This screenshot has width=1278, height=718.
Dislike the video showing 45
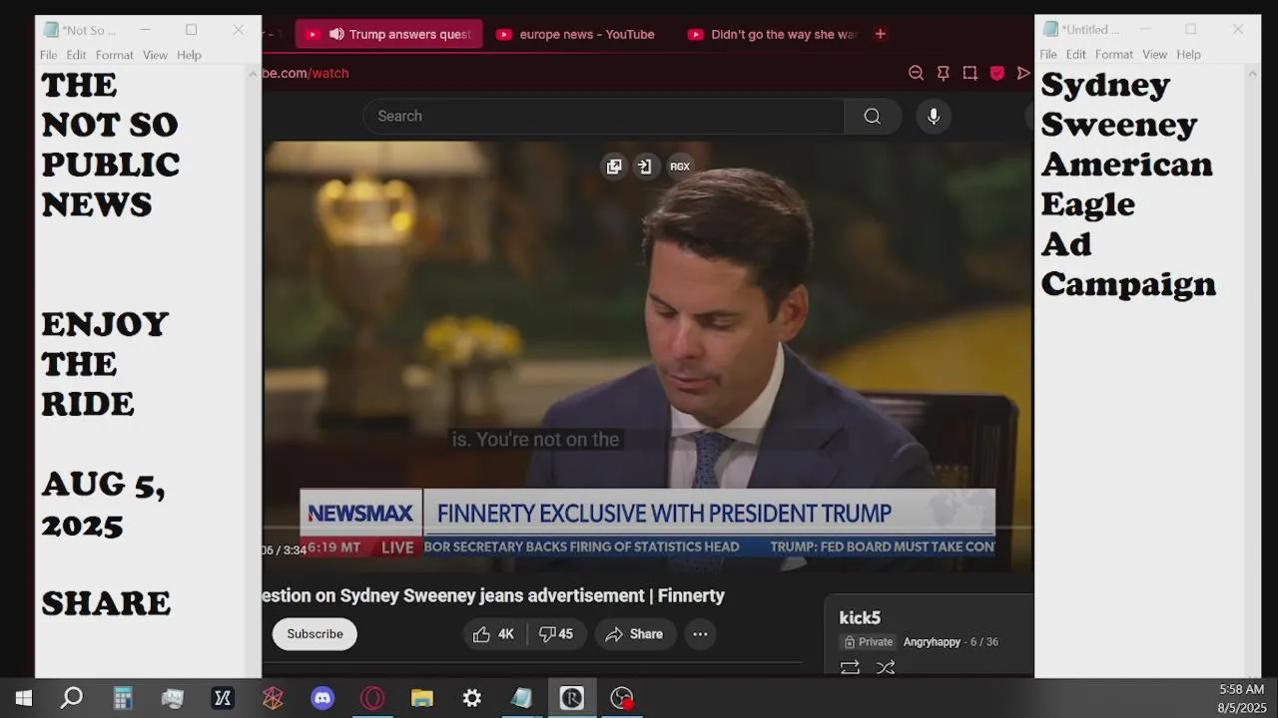[x=556, y=634]
